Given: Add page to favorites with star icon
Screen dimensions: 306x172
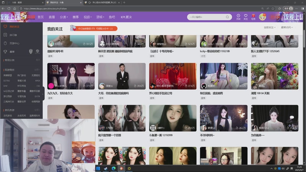Looking at the screenshot, I should click(x=273, y=8).
